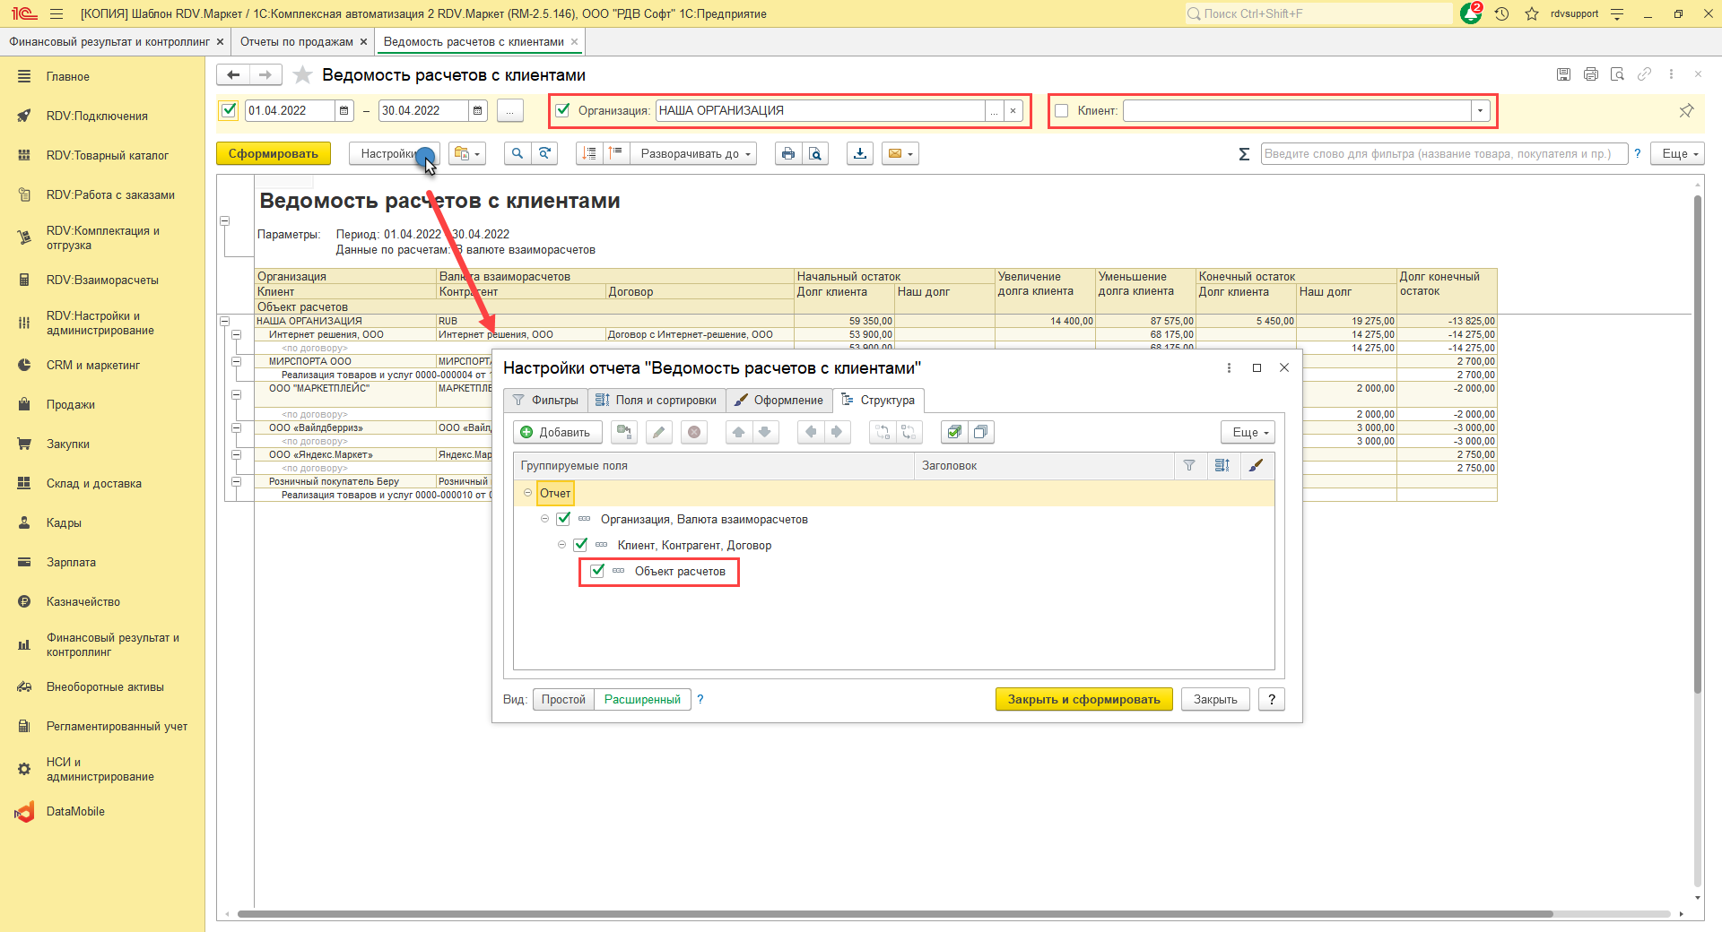Switch to the Фильтры tab

click(545, 401)
